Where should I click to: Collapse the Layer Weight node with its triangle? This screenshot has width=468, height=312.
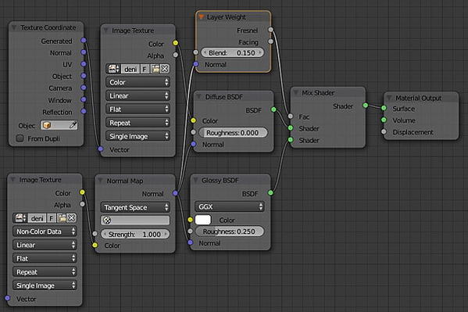point(202,16)
